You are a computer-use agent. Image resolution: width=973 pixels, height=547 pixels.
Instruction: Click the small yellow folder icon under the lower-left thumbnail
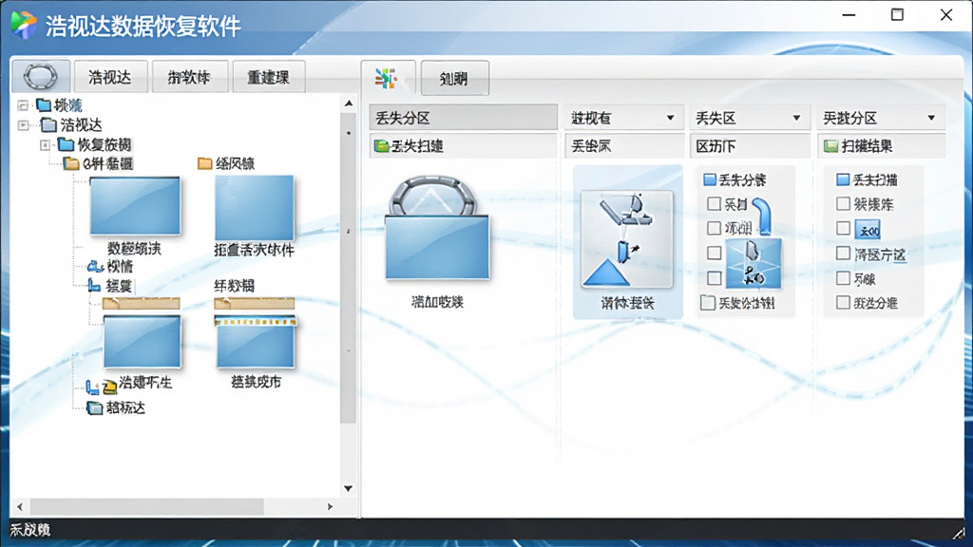click(109, 387)
